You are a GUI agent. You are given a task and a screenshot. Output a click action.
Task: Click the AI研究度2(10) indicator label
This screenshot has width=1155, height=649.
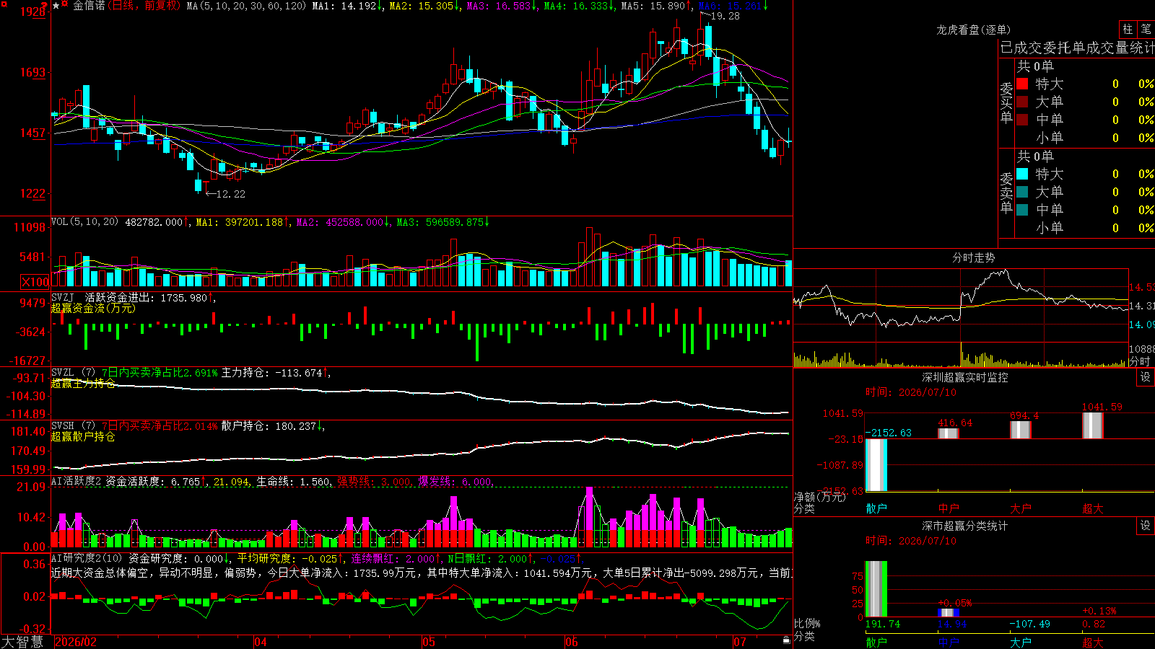[87, 558]
